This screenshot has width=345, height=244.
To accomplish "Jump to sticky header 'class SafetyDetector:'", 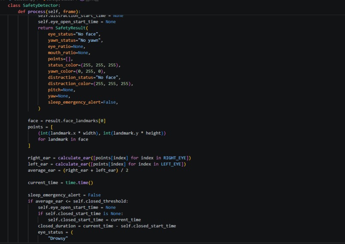I will coord(34,5).
